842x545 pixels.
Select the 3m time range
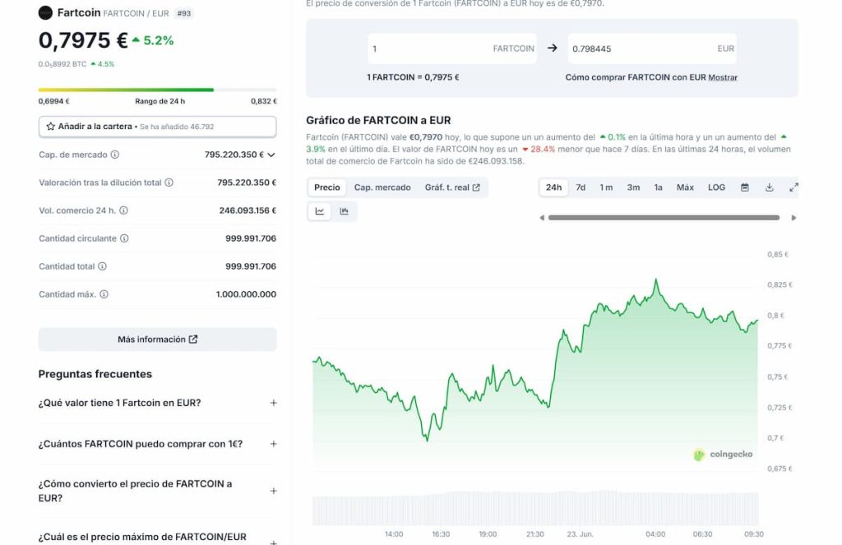click(x=634, y=187)
